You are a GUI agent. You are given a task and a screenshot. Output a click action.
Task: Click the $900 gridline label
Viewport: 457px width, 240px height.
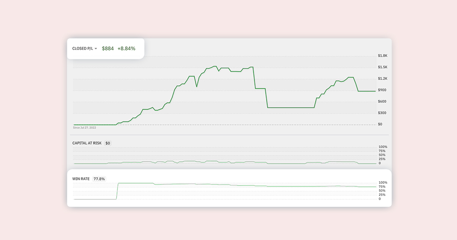382,90
